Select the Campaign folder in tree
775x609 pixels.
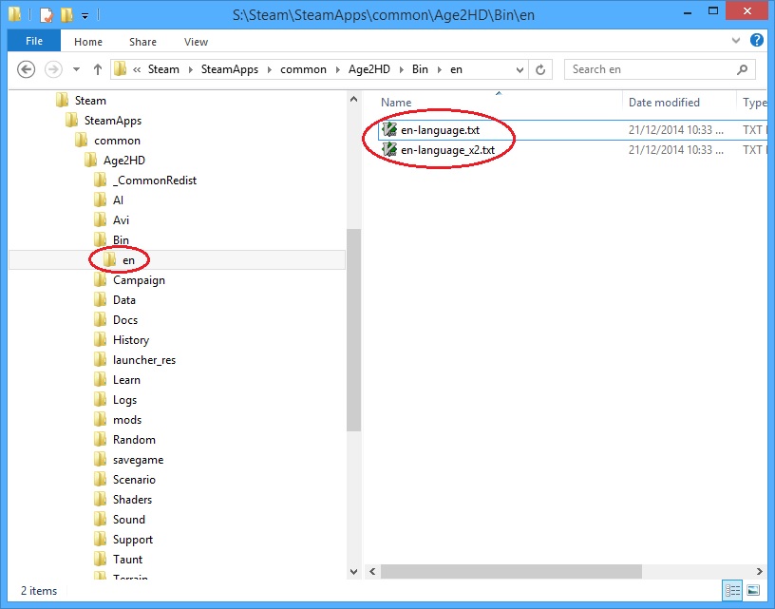pos(139,279)
